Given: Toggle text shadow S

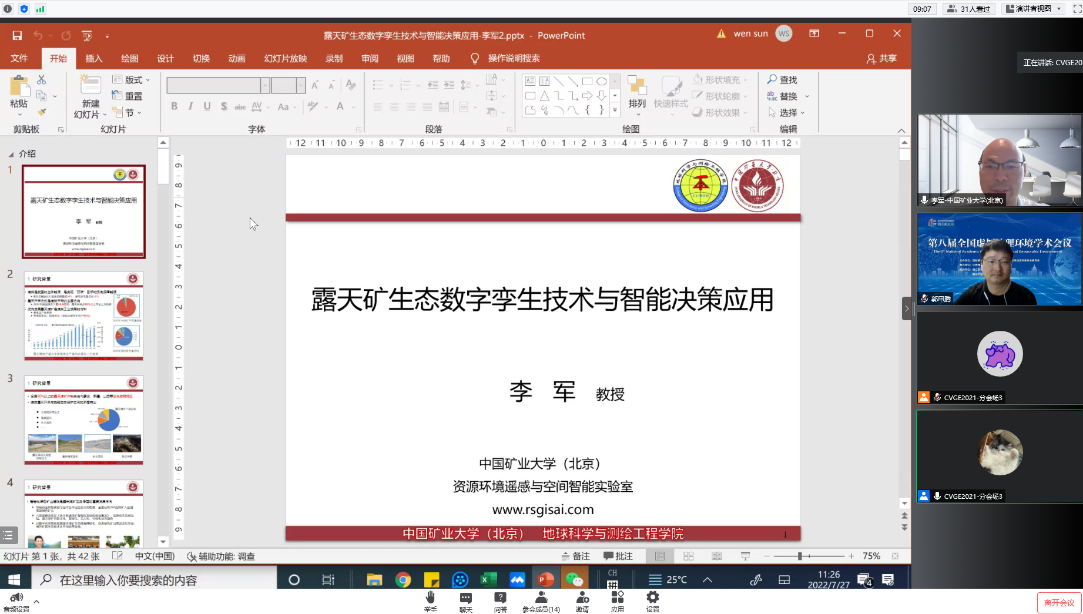Looking at the screenshot, I should click(224, 106).
